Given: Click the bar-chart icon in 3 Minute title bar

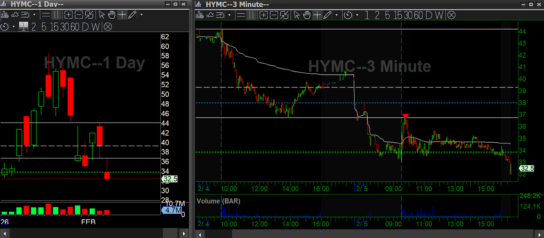Looking at the screenshot, I should tap(198, 4).
